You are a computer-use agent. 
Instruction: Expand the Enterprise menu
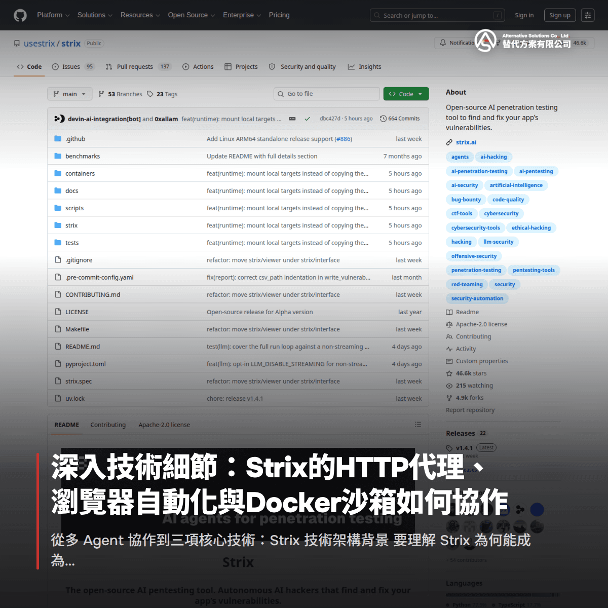[242, 15]
